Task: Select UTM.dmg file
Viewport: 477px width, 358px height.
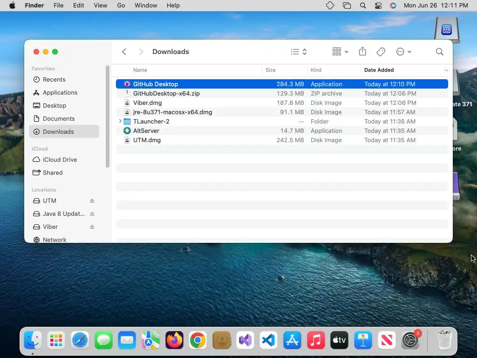Action: (x=282, y=140)
